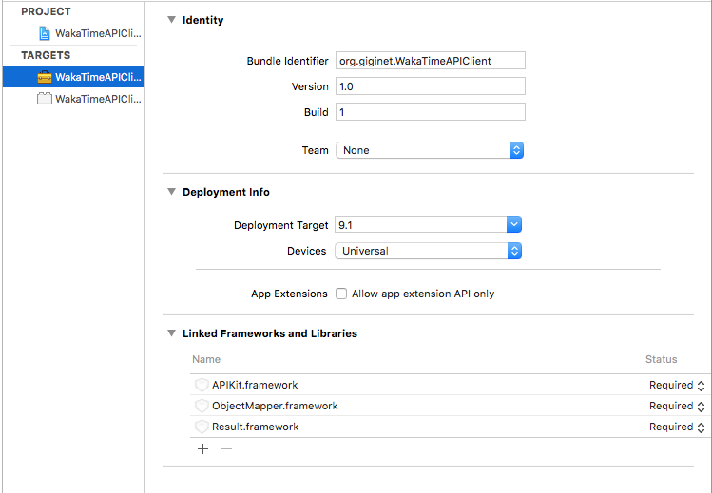Screen dimensions: 712x493
Task: Collapse the Identity section
Action: pyautogui.click(x=172, y=20)
